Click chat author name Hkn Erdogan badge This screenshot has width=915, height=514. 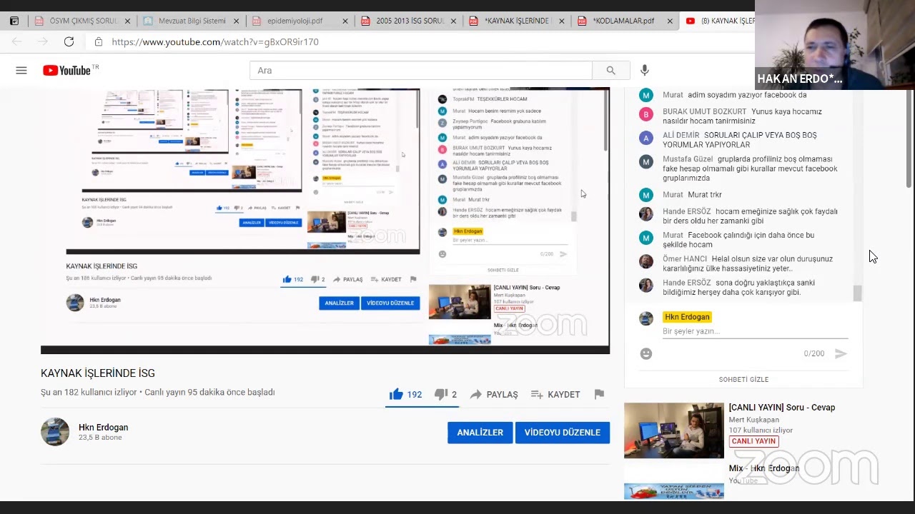(687, 317)
